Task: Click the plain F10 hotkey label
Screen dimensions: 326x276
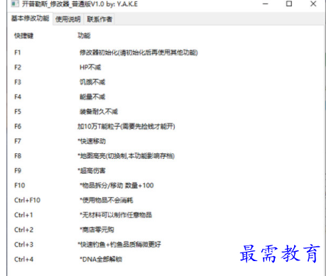Action: tap(20, 185)
